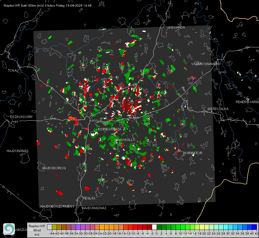Viewport: 259px width, 238px height.
Task: Click the 0 value on the legend scale
Action: click(157, 234)
